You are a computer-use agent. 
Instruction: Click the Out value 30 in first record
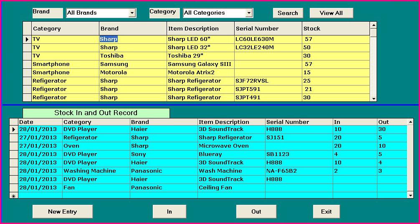392,129
